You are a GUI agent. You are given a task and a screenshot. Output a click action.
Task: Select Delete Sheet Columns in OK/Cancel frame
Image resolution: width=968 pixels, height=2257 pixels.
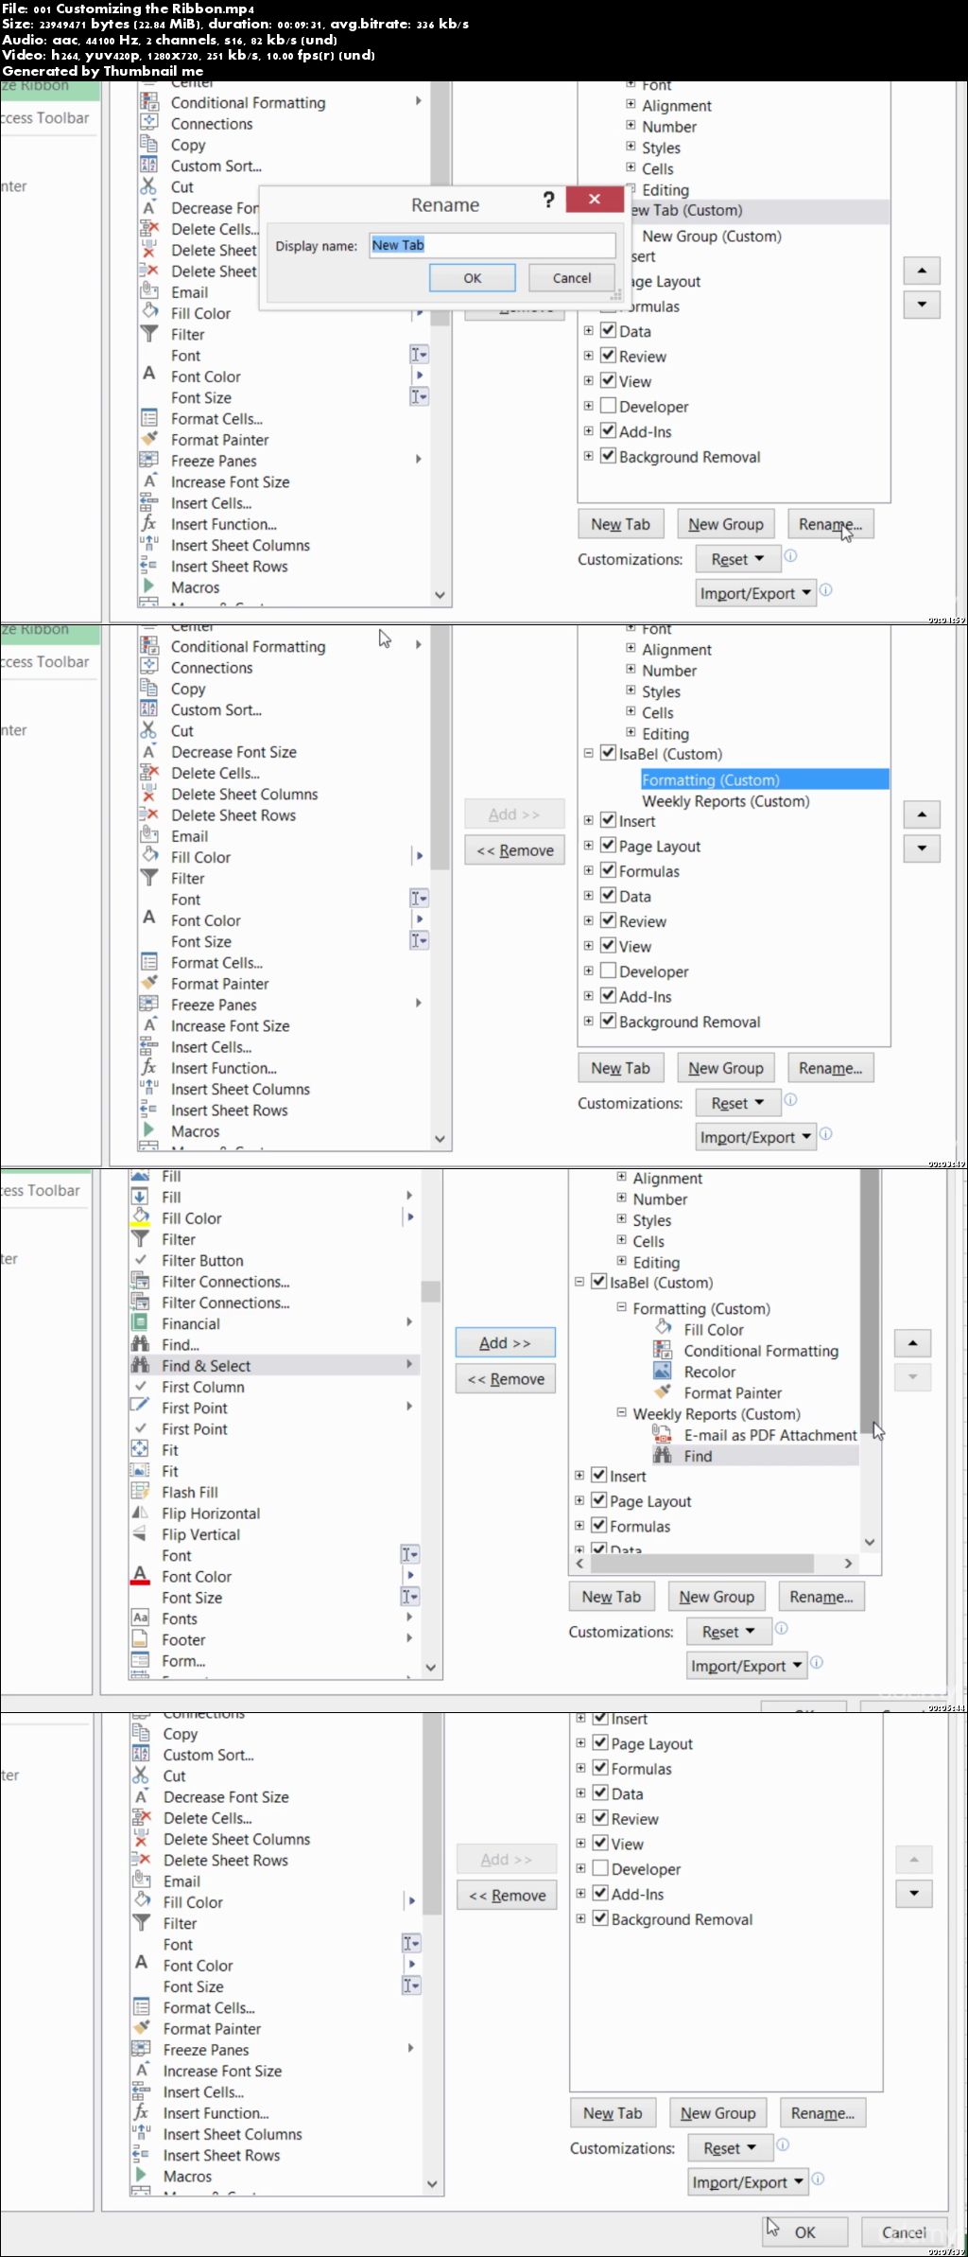point(236,1838)
